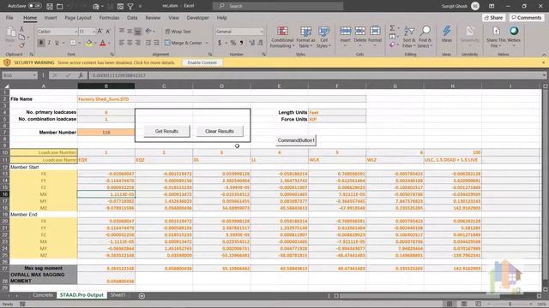The width and height of the screenshot is (549, 308).
Task: Click Decrease Indent icon
Action: pos(148,43)
